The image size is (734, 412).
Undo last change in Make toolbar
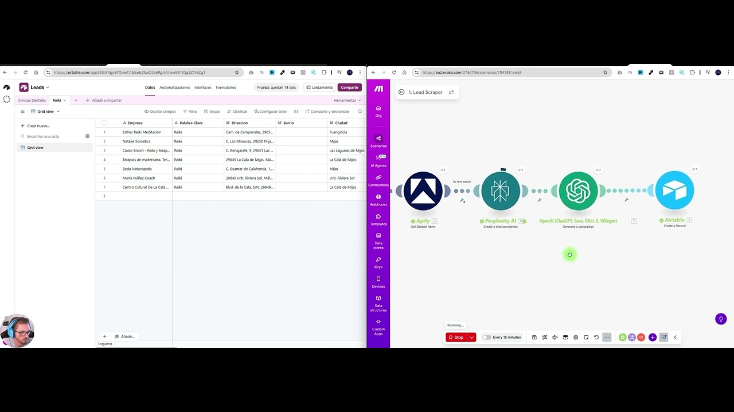[x=596, y=337]
